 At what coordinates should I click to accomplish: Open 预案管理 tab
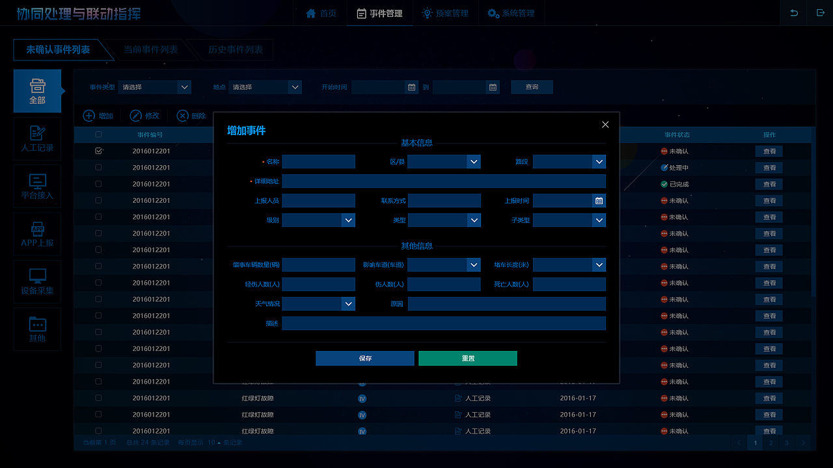click(x=446, y=13)
